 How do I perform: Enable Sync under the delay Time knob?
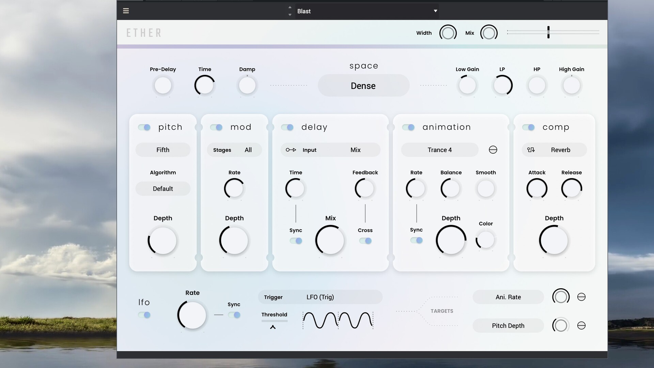click(296, 241)
